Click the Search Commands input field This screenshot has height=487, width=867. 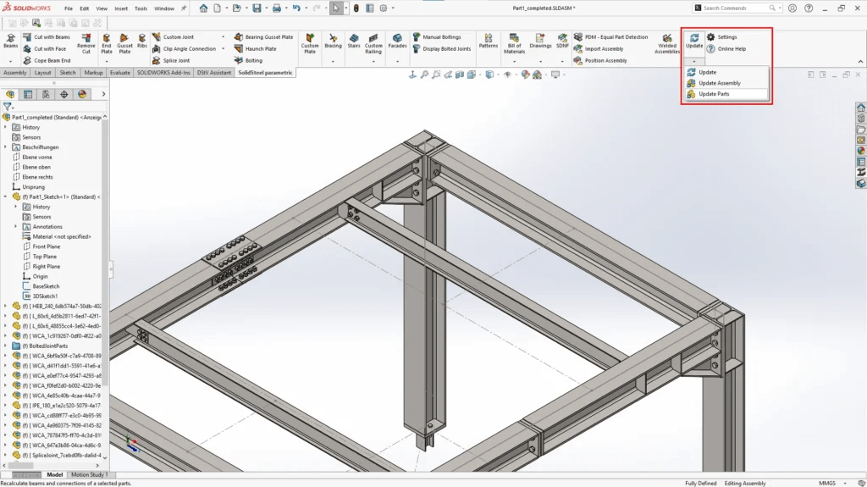click(x=734, y=8)
